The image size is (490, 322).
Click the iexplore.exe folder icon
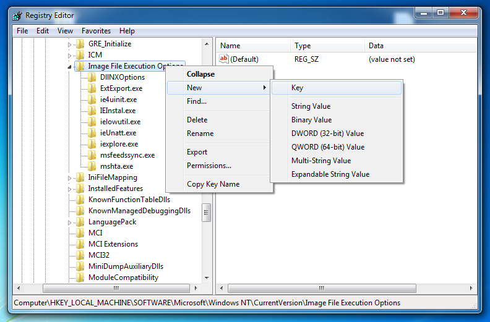coord(92,144)
